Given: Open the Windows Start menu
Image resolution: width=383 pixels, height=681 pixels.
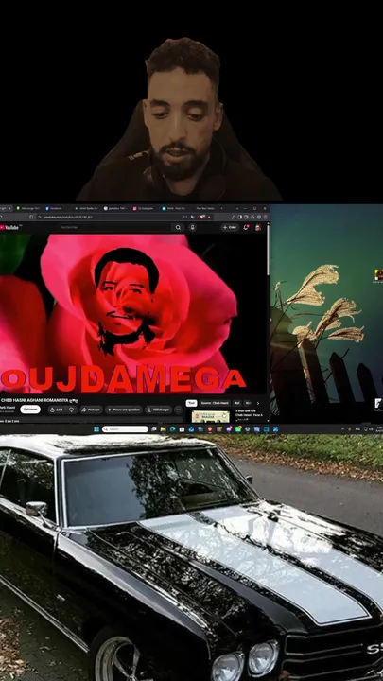Looking at the screenshot, I should pyautogui.click(x=96, y=429).
